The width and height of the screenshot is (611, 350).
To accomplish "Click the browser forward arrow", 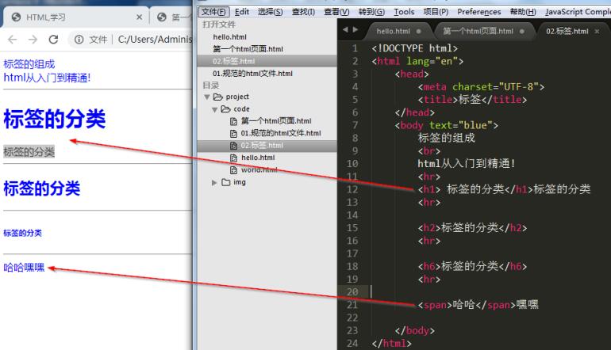I will [33, 40].
